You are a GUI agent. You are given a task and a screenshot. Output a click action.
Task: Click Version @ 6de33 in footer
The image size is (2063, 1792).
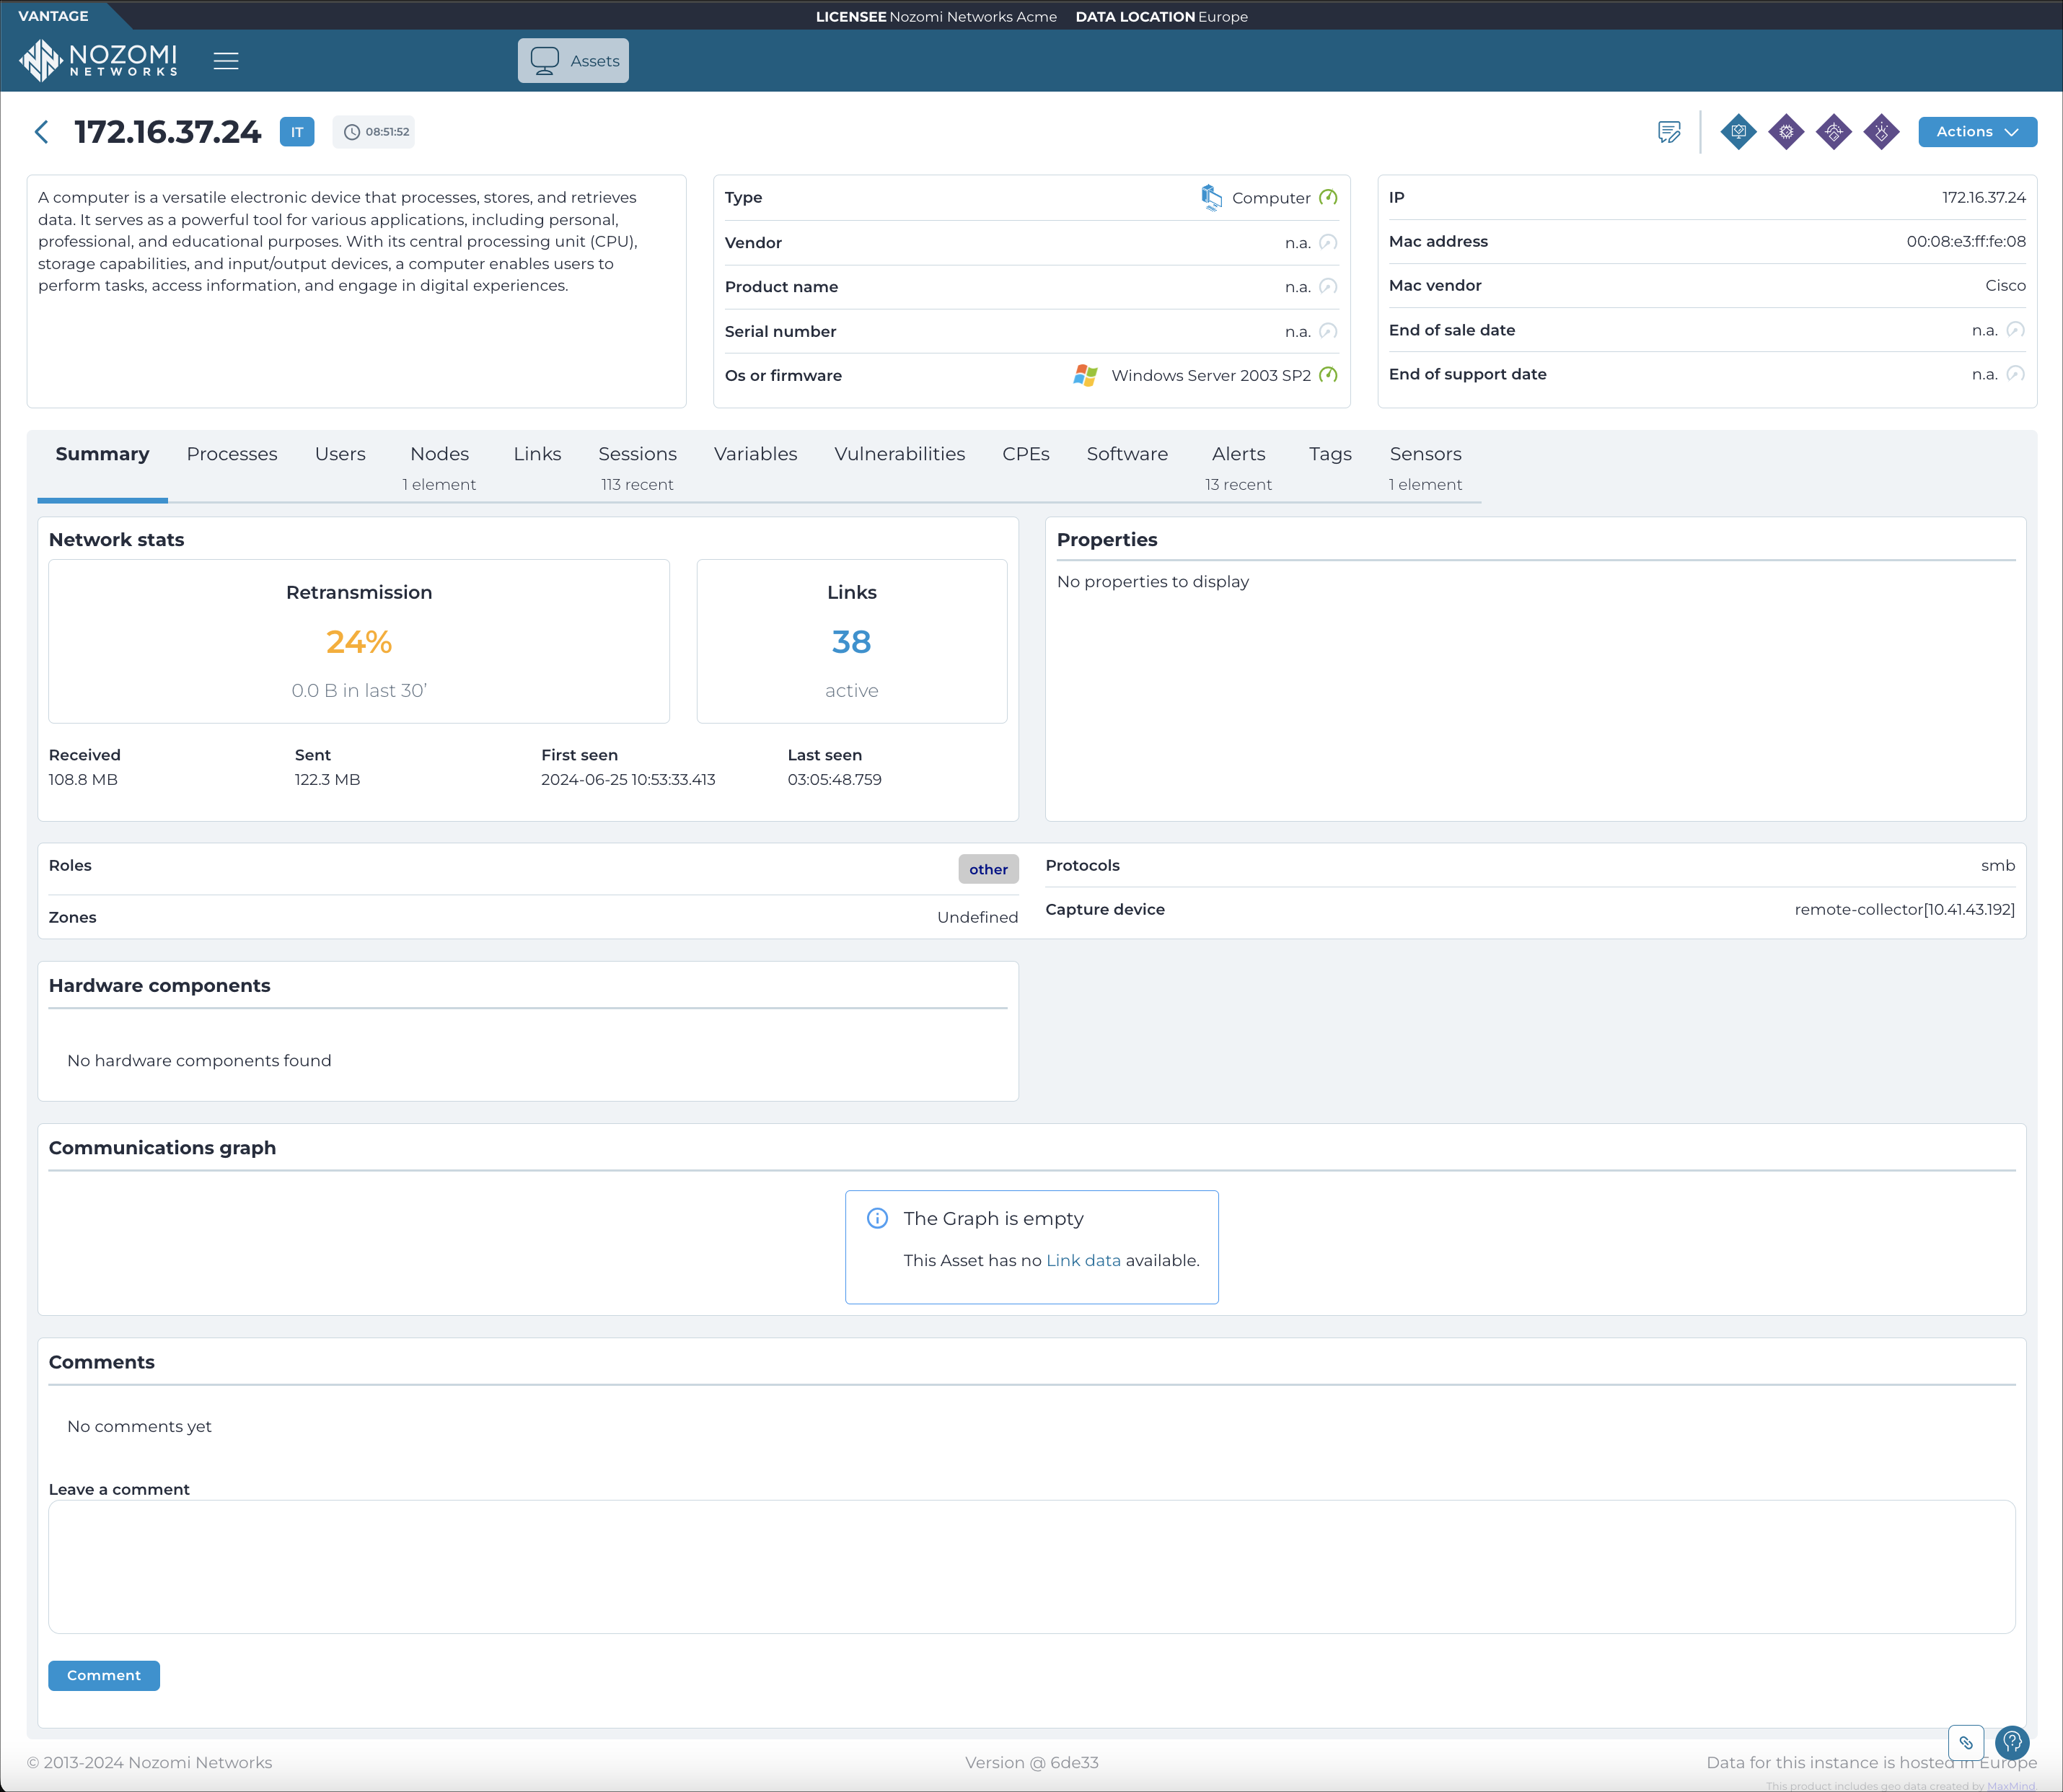tap(1031, 1762)
